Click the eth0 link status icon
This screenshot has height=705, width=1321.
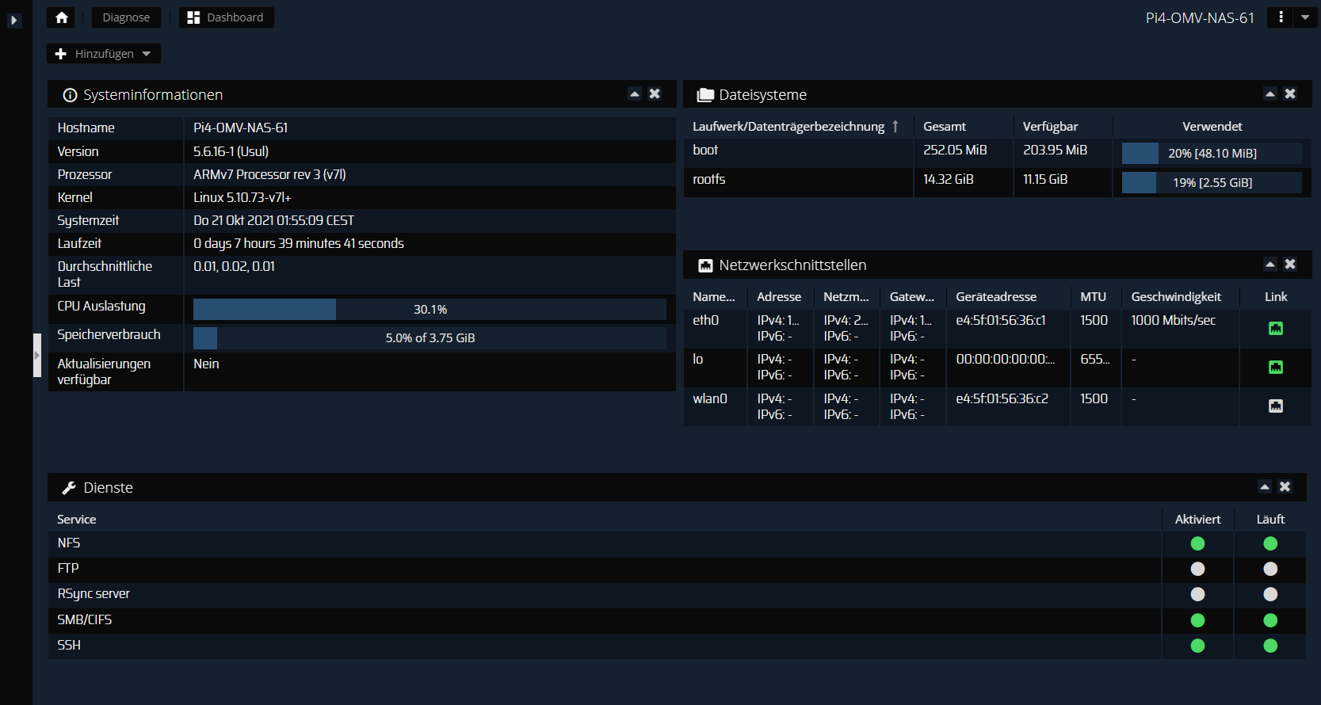point(1275,328)
